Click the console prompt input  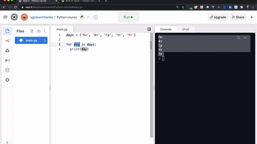(163, 59)
